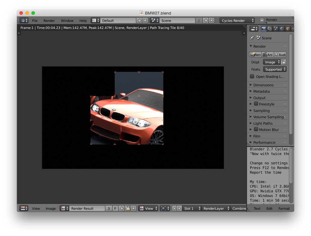Open the text editor Edit menu
Screen dimensions: 311x236
point(269,208)
